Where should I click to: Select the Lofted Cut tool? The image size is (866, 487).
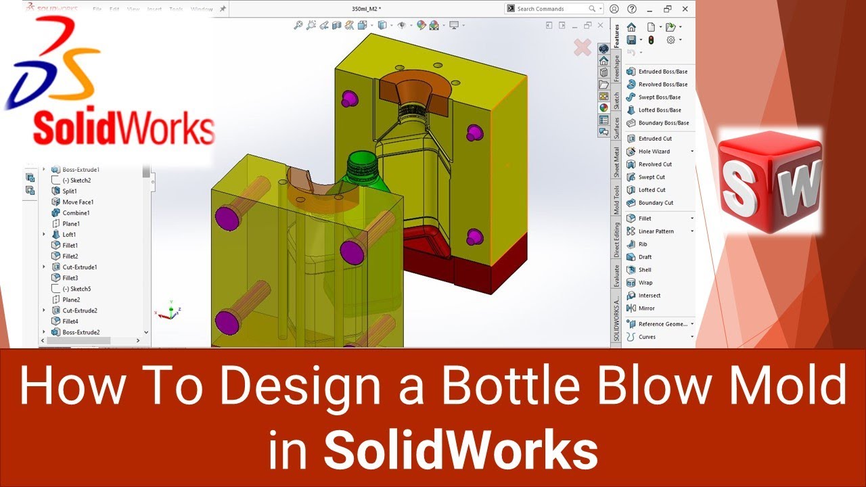pos(646,190)
